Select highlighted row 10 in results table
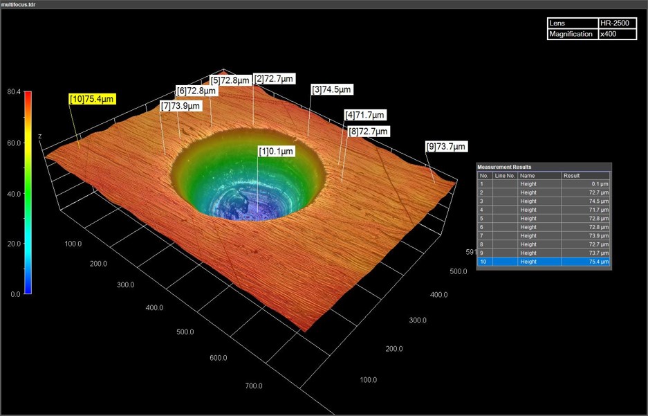The image size is (648, 416). click(544, 262)
